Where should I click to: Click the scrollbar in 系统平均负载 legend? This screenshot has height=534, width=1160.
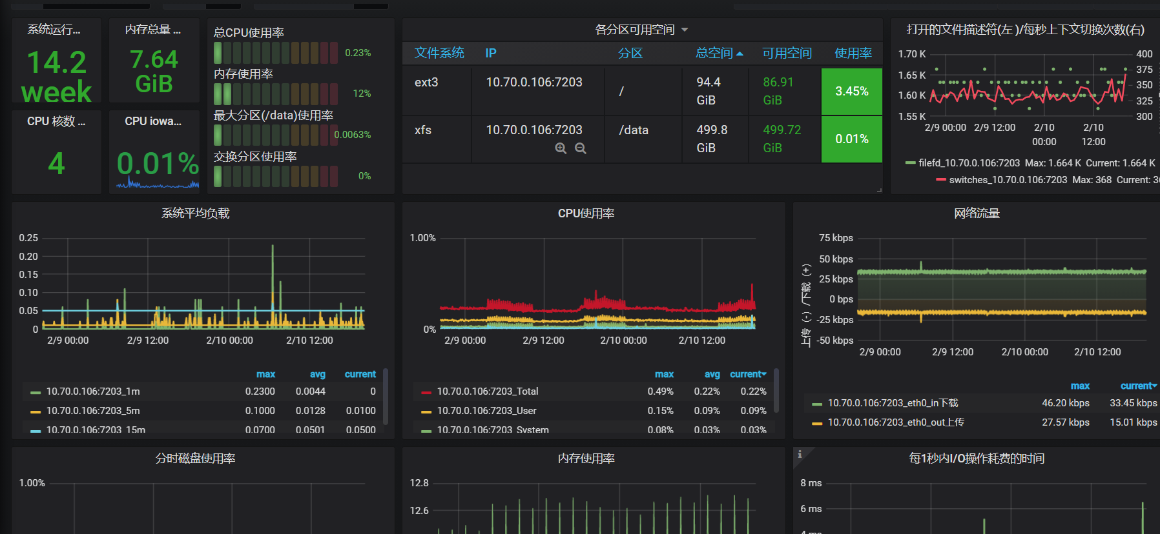pos(386,396)
